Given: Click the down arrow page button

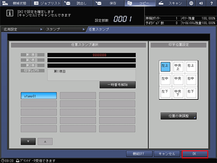Looking at the screenshot, I should (x=28, y=142).
